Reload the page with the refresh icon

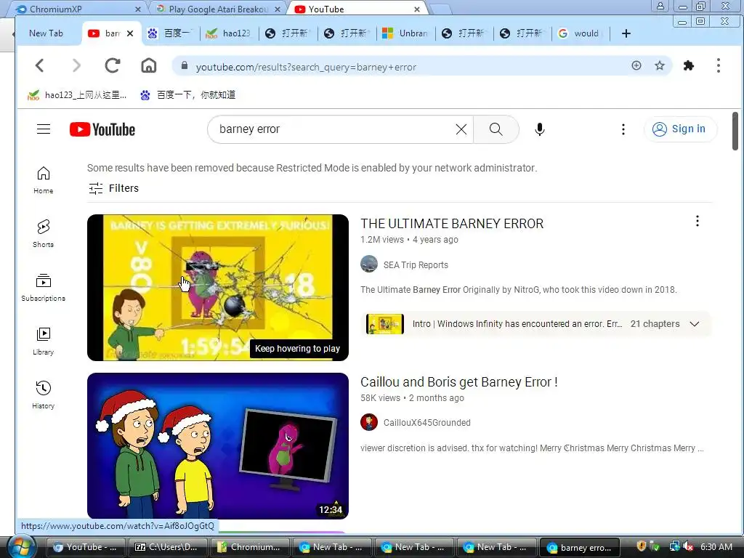pyautogui.click(x=113, y=65)
